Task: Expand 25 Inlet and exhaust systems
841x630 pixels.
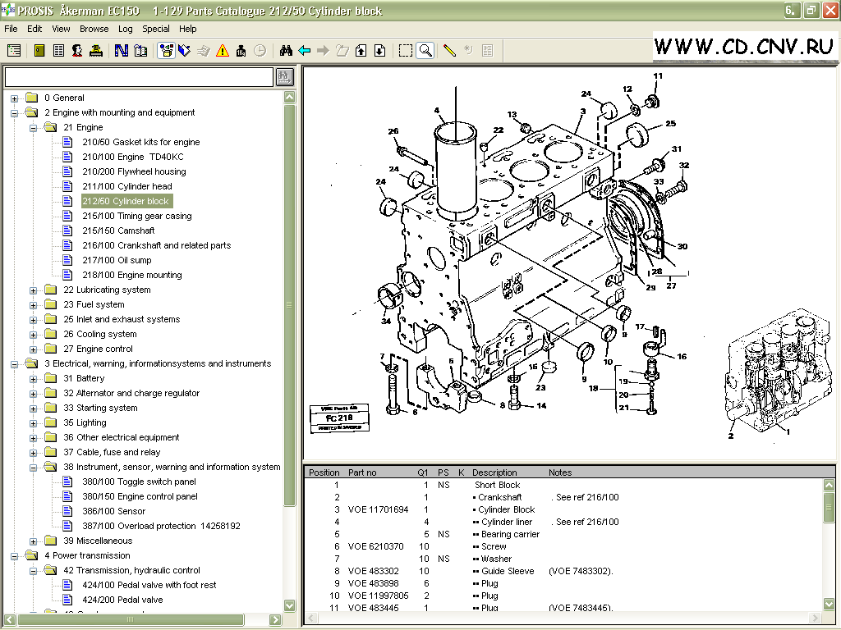Action: click(33, 320)
